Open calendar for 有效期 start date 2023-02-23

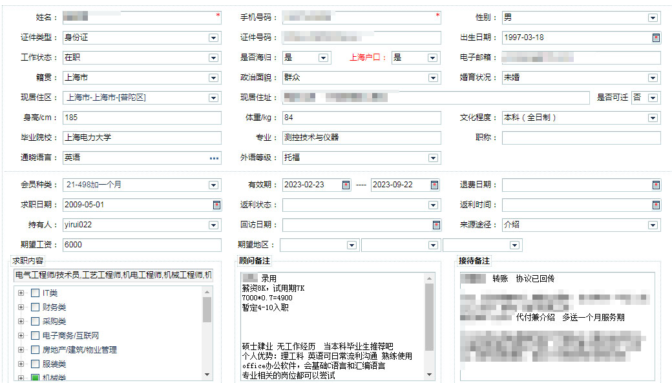(346, 185)
